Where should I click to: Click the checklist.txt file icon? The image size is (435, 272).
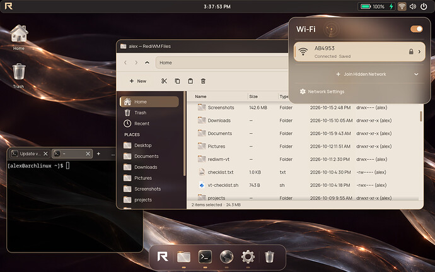202,172
